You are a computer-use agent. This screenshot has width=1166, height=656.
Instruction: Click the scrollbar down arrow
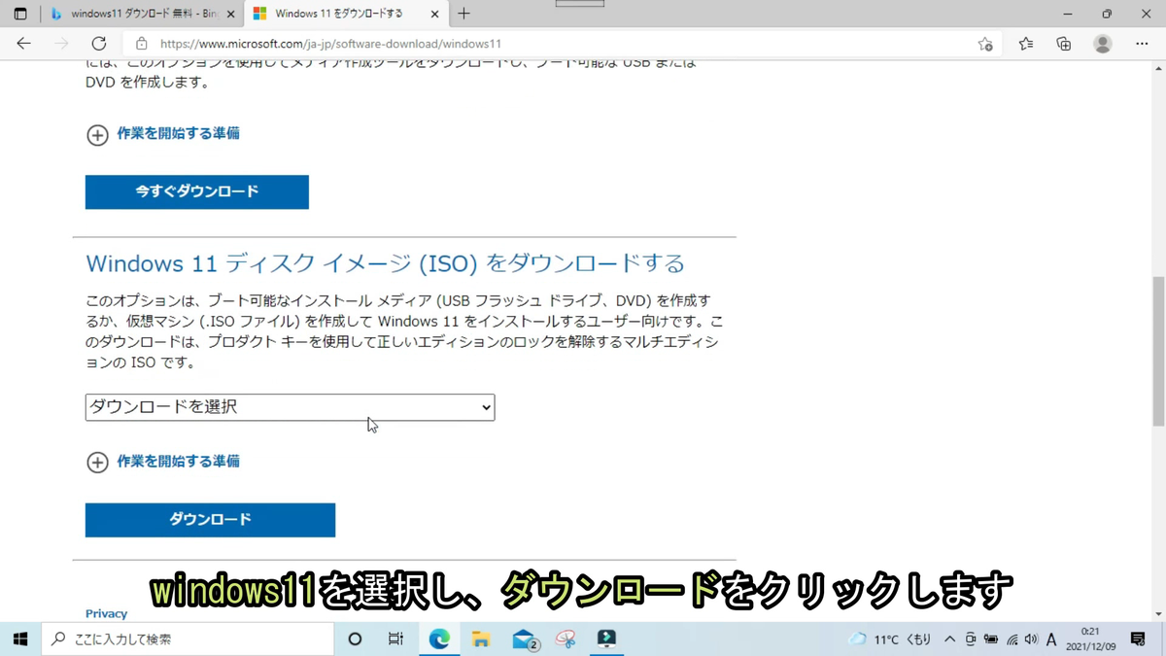[x=1158, y=614]
